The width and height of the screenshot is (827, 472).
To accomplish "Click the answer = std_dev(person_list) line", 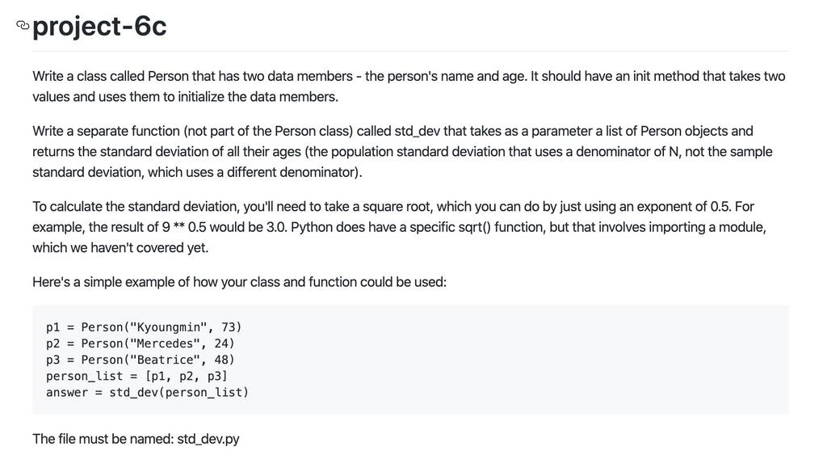I will tap(147, 392).
